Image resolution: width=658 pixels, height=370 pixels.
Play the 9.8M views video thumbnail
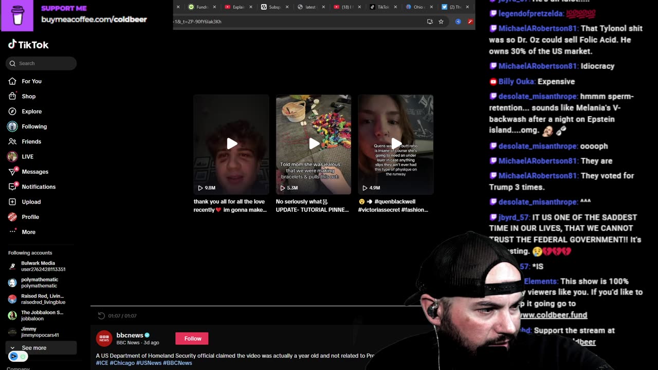[231, 144]
